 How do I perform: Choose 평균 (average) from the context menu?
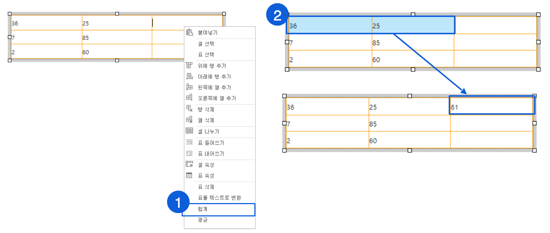tap(203, 220)
